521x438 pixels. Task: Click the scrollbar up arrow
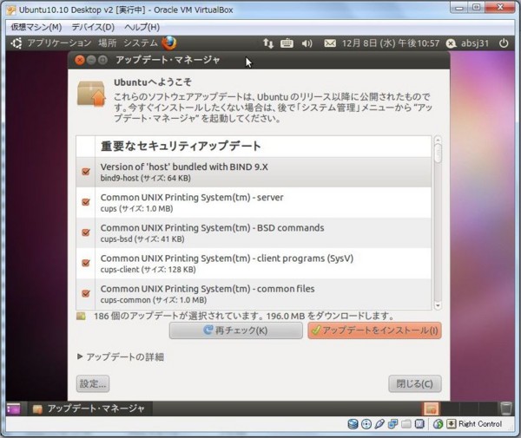[438, 140]
